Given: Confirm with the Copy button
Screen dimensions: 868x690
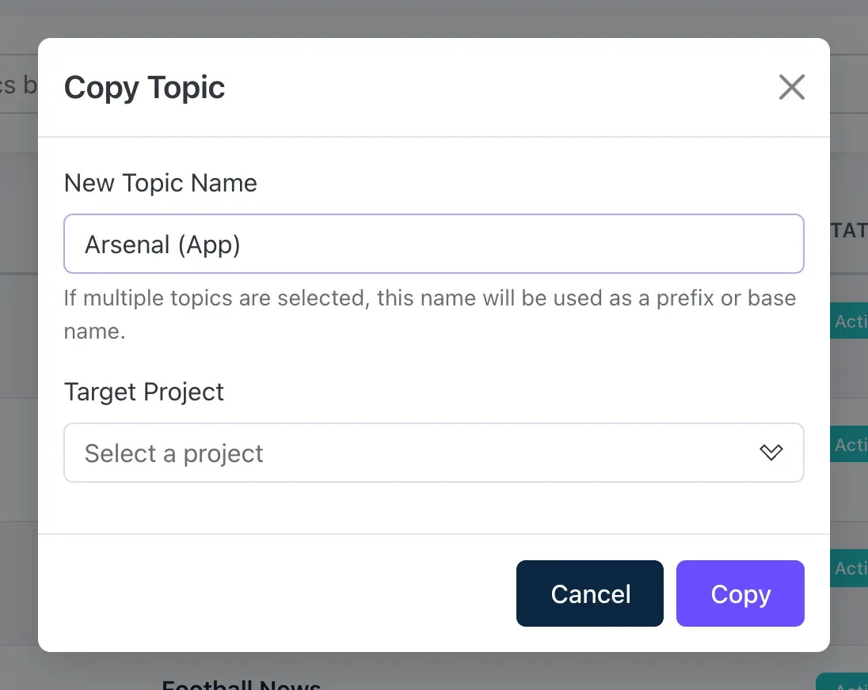Looking at the screenshot, I should click(x=740, y=593).
